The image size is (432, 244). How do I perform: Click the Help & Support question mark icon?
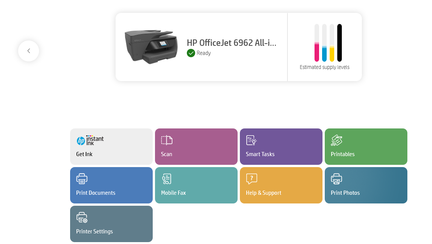[x=251, y=179]
